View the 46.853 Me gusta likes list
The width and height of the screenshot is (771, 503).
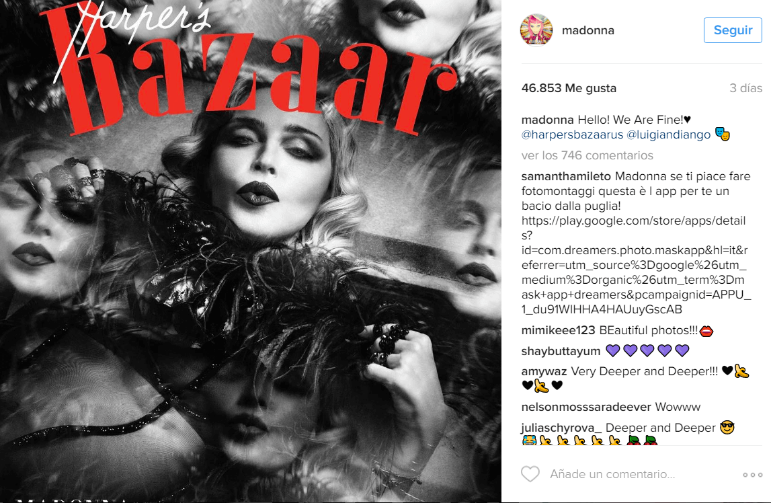pyautogui.click(x=569, y=88)
